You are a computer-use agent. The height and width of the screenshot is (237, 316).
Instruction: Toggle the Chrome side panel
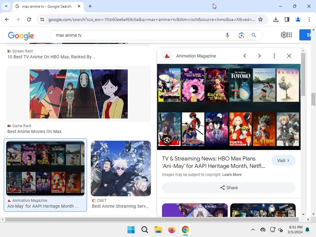(x=287, y=19)
